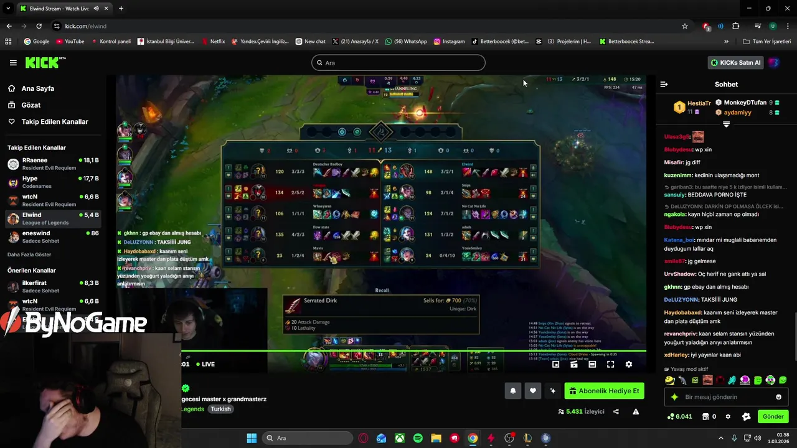Toggle theater mode on the player
This screenshot has height=448, width=797.
coord(592,365)
